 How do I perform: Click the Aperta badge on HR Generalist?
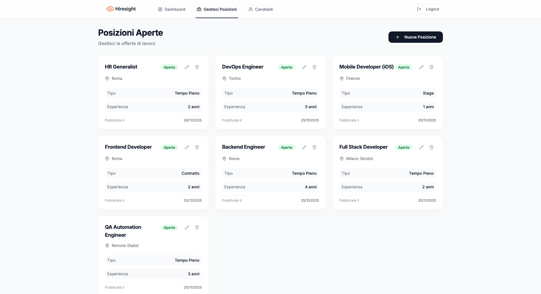169,67
